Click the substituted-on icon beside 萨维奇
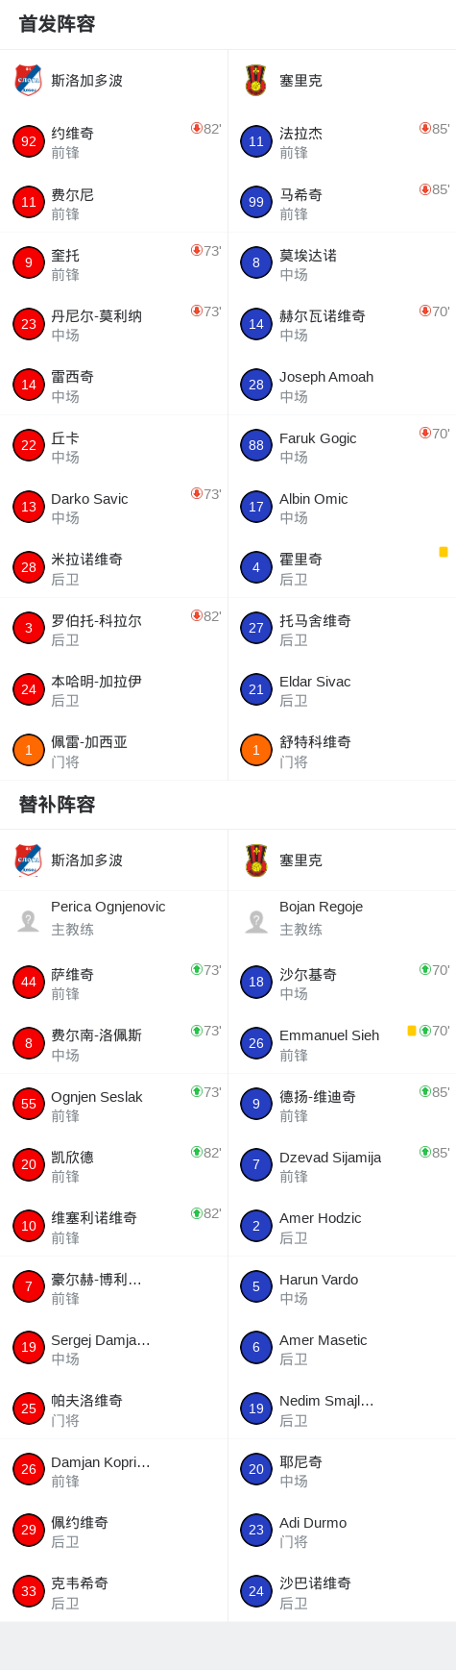Image resolution: width=456 pixels, height=1670 pixels. [x=197, y=969]
